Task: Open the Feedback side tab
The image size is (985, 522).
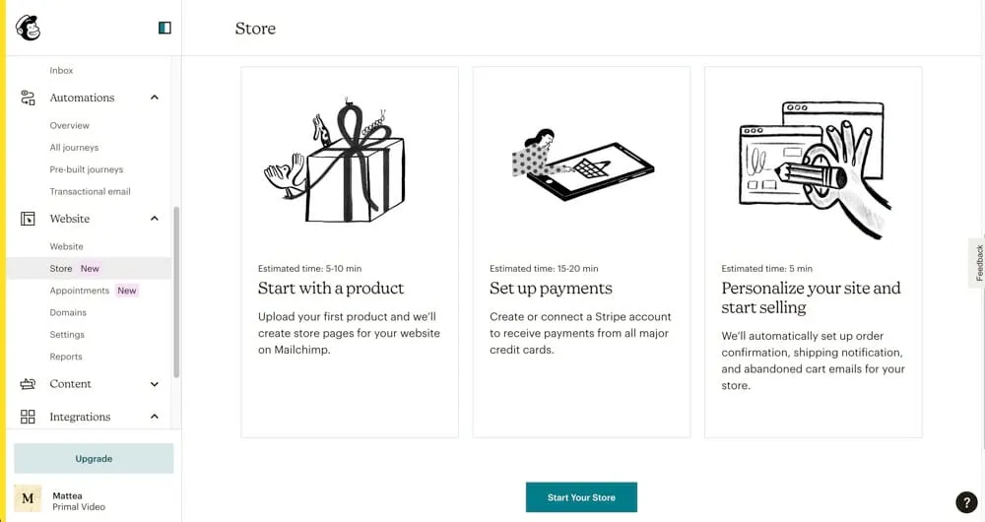Action: coord(978,263)
